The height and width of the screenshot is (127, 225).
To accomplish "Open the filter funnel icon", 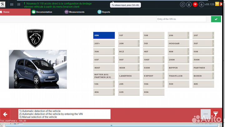I will [216, 114].
